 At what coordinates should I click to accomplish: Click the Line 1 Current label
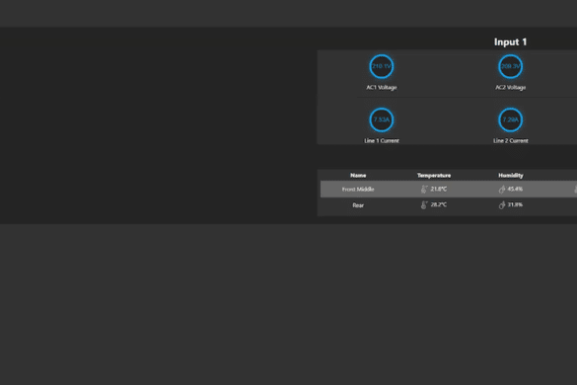(x=382, y=141)
